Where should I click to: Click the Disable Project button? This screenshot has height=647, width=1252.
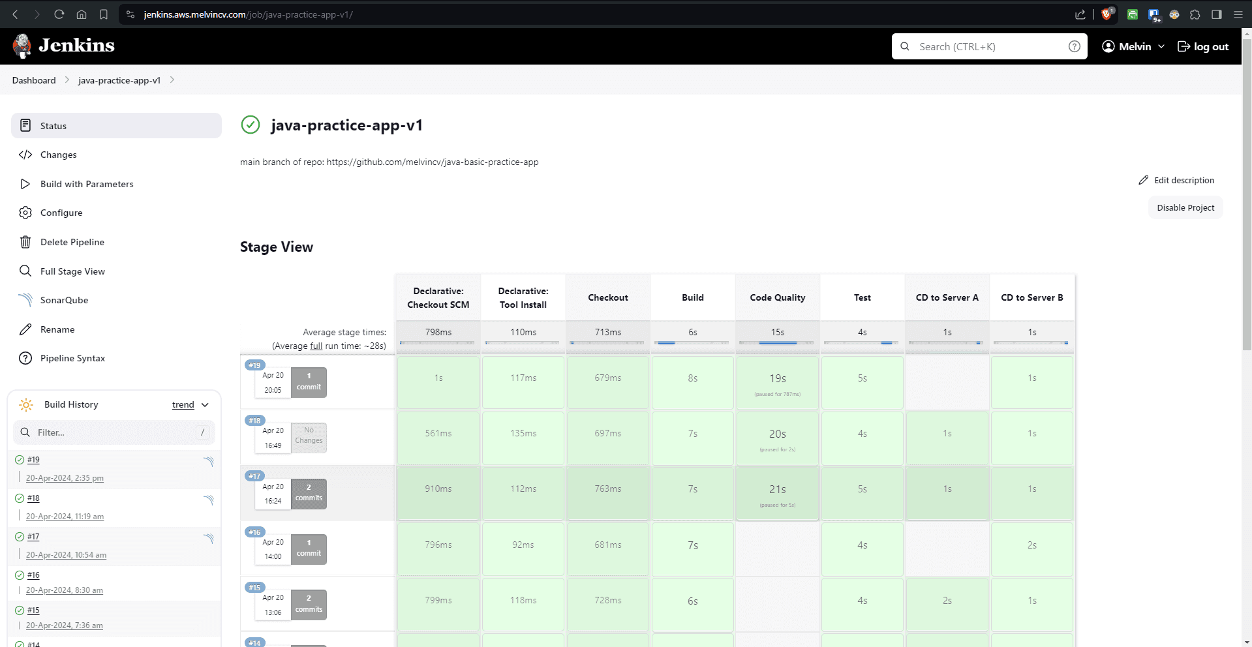(x=1185, y=207)
